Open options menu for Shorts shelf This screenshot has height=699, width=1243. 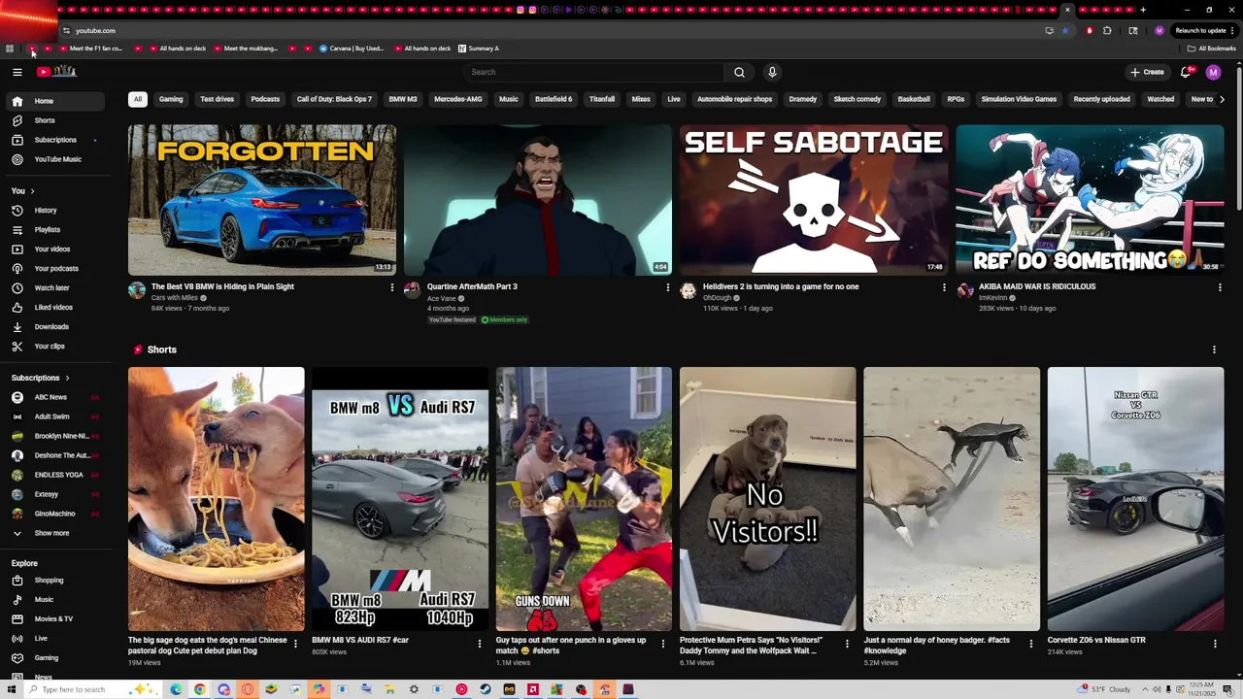1214,349
